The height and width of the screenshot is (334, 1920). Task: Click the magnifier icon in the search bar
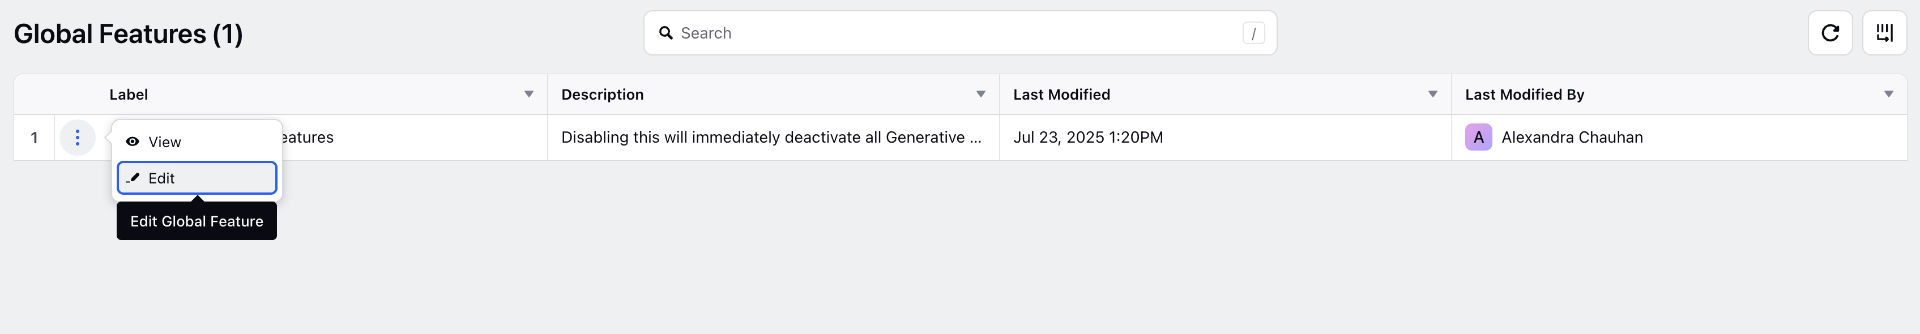coord(665,33)
